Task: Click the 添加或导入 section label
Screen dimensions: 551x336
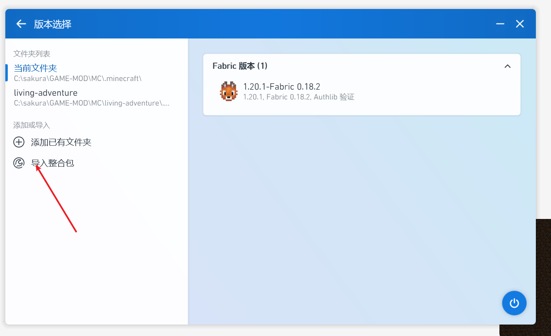Action: (x=32, y=125)
